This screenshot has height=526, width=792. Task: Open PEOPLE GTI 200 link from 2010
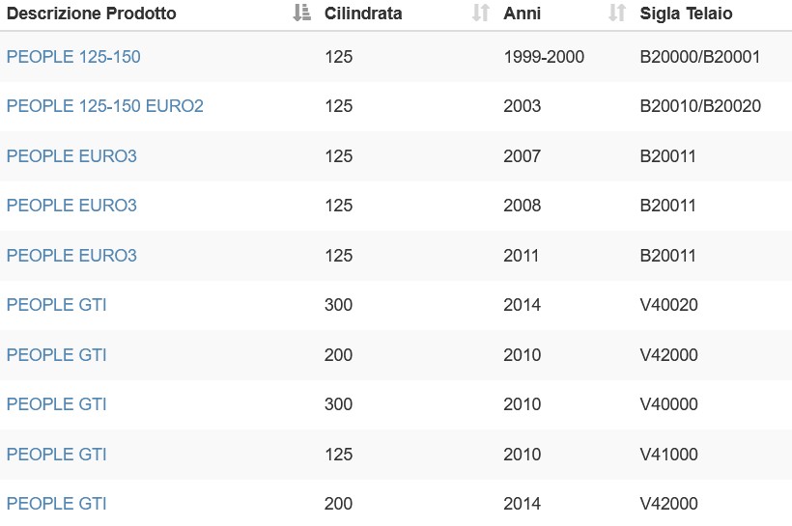coord(57,355)
